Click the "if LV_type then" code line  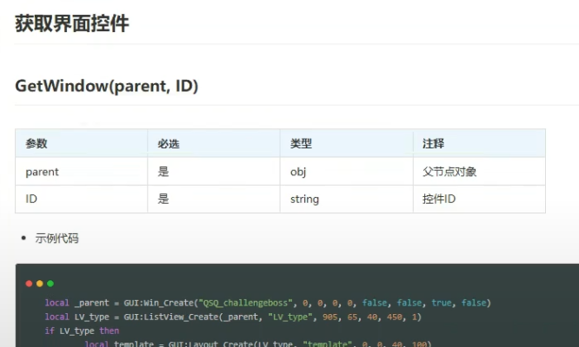82,331
